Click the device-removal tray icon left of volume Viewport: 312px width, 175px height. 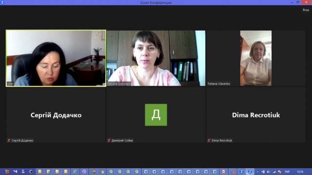pyautogui.click(x=263, y=172)
